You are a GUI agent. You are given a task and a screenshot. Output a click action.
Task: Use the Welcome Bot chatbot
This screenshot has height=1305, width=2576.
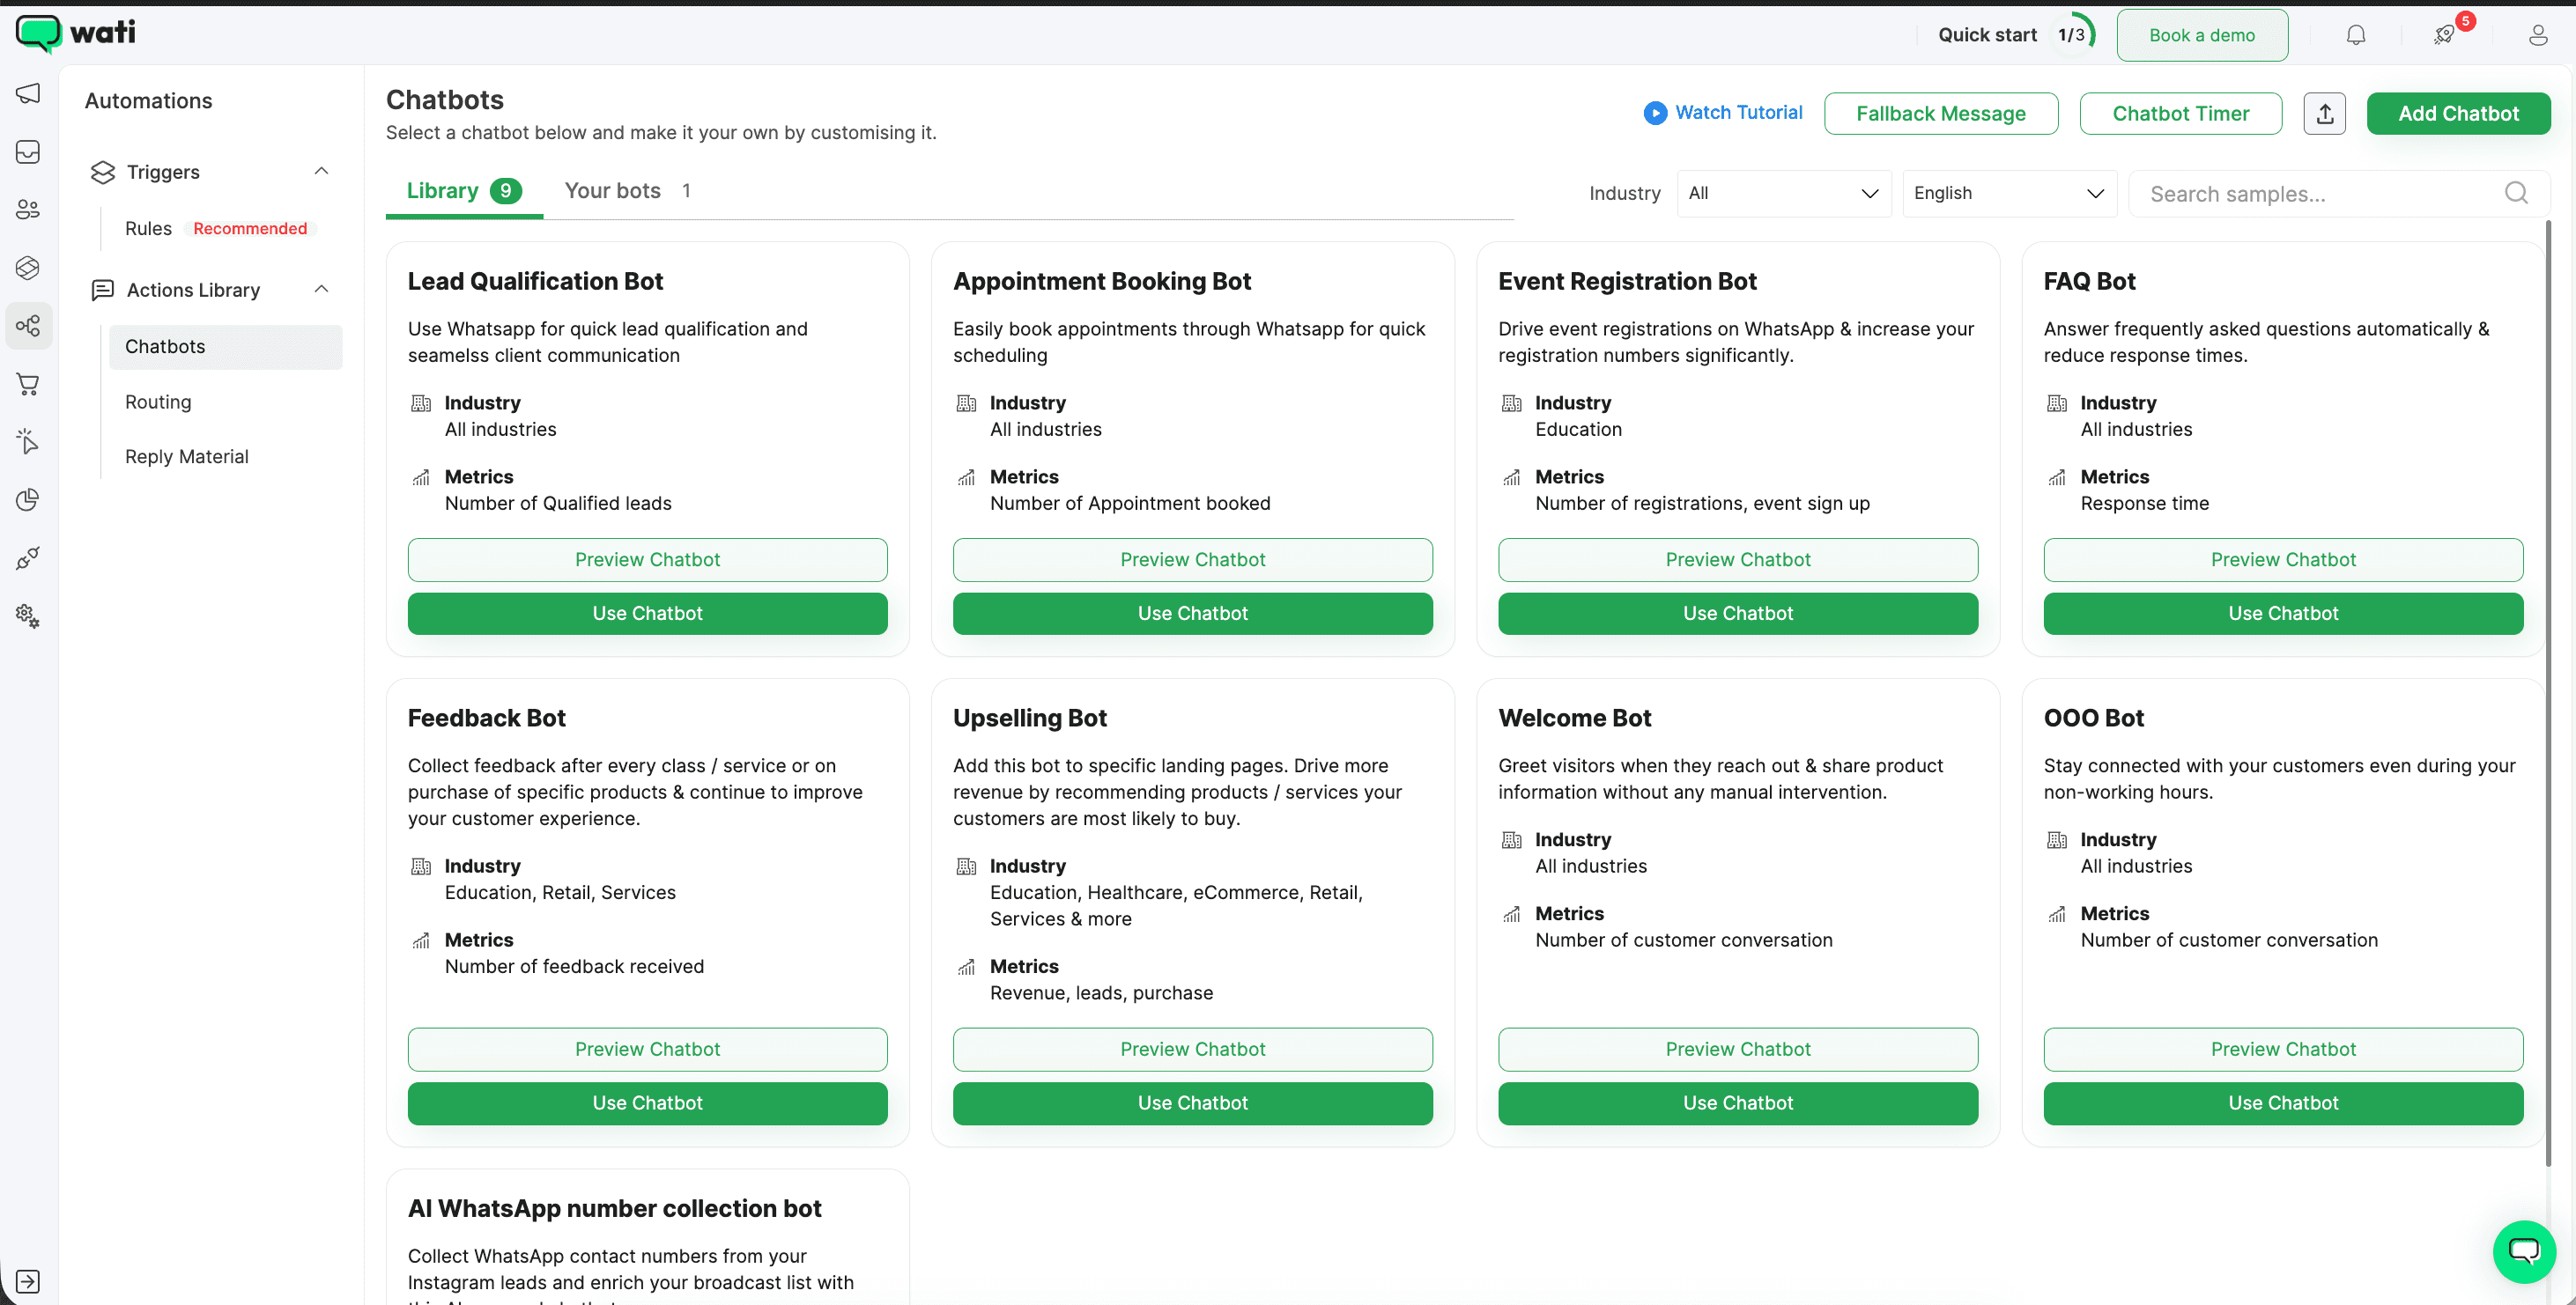pyautogui.click(x=1737, y=1103)
